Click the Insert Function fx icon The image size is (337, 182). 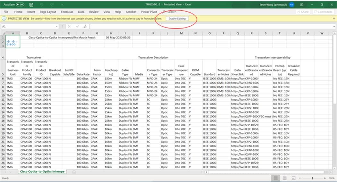(85, 26)
